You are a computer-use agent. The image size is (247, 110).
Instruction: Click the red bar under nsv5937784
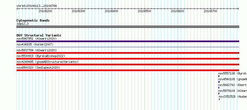[128, 53]
